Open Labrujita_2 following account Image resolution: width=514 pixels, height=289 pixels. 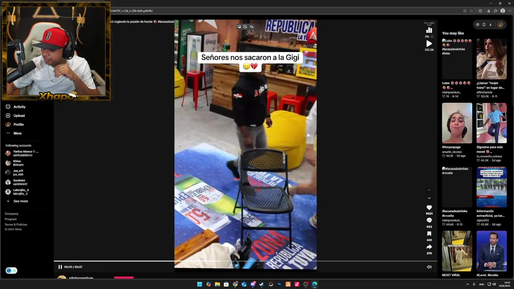[17, 192]
